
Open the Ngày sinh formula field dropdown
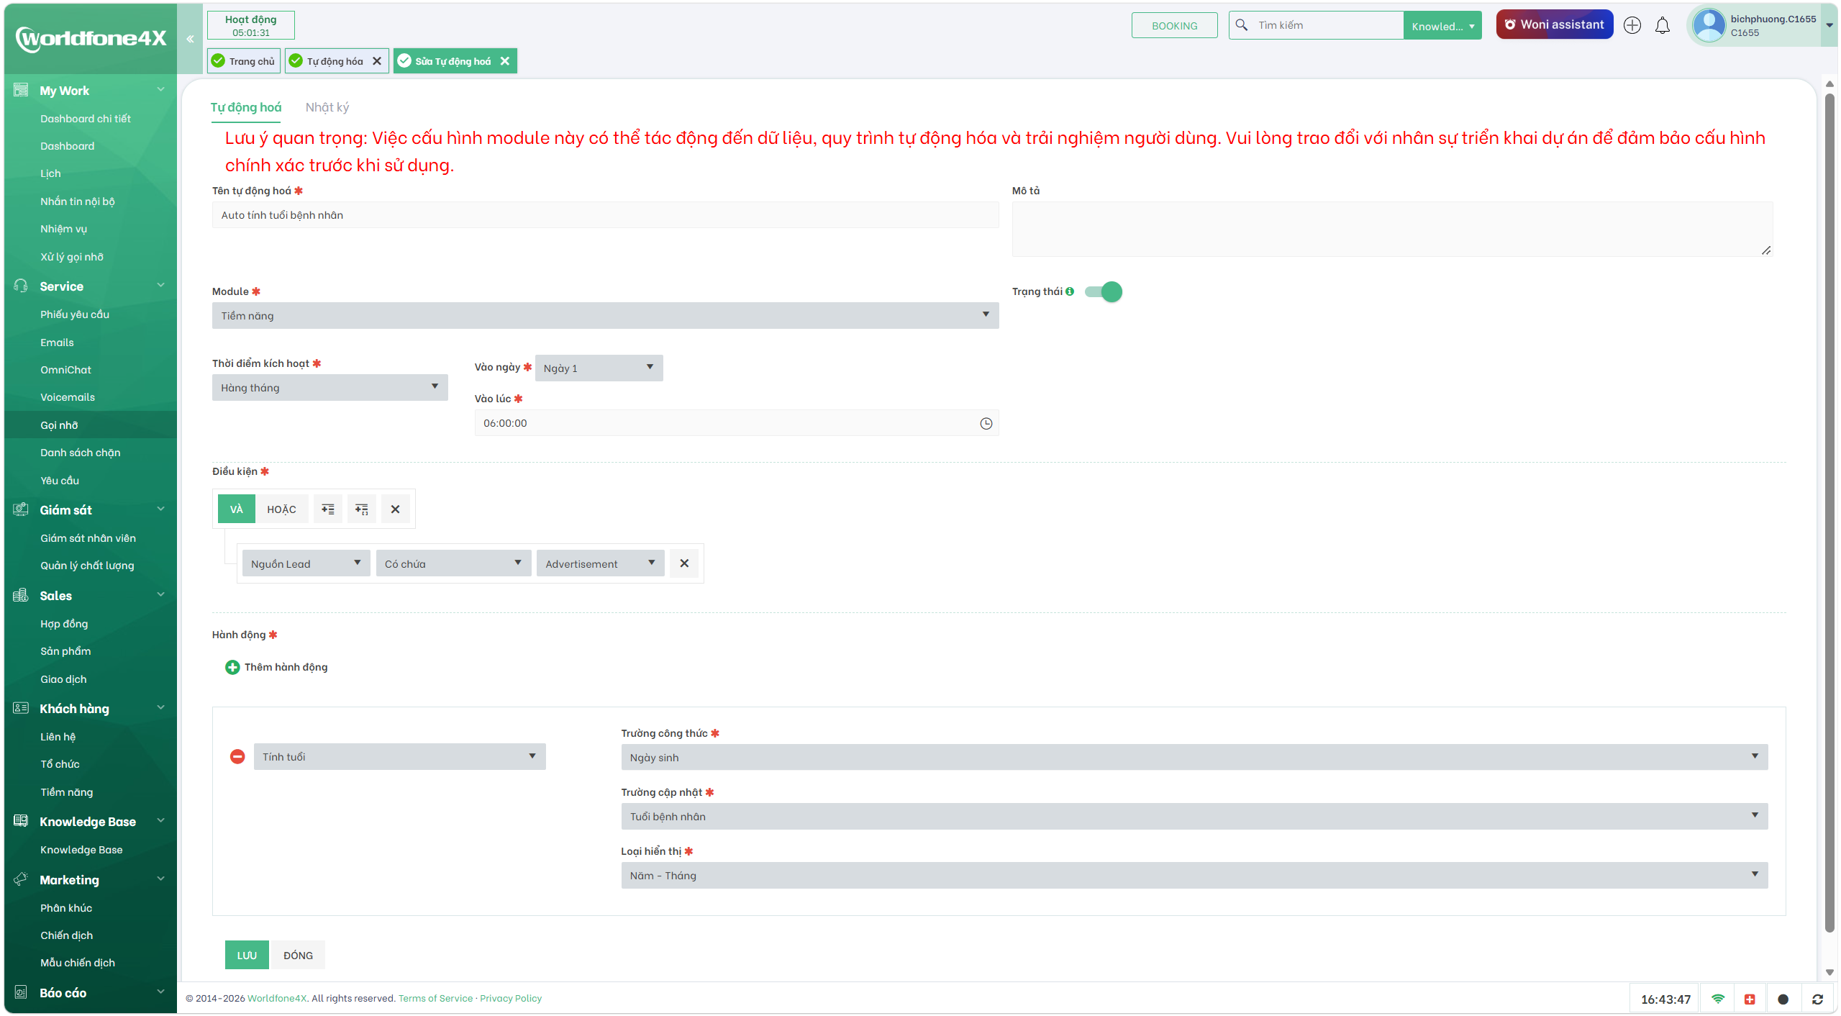1194,757
